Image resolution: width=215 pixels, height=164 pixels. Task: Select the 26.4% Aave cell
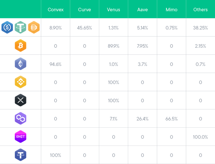(142, 119)
